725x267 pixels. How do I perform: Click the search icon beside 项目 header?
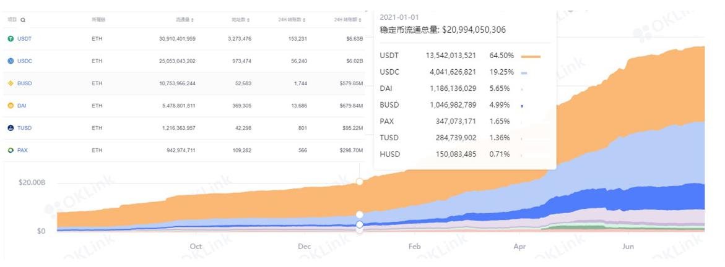tap(23, 20)
